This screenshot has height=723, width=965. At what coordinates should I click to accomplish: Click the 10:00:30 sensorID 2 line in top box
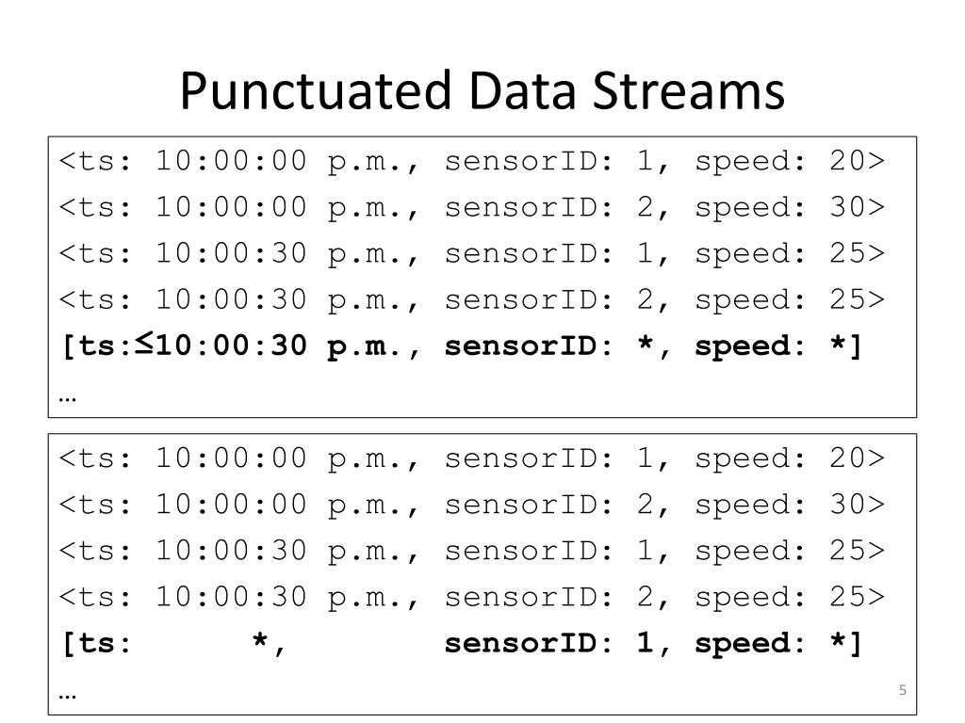tap(472, 300)
